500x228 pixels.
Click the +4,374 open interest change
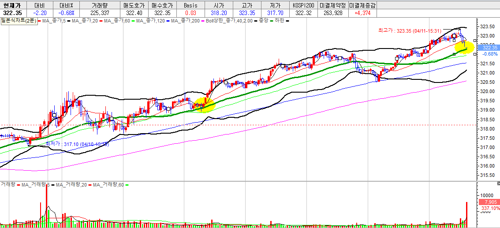(362, 13)
